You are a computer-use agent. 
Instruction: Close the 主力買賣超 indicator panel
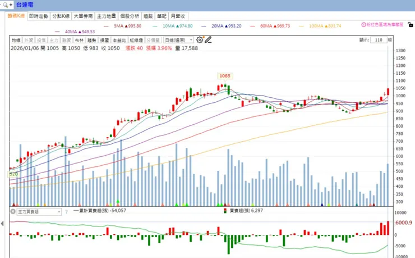[x=13, y=211]
